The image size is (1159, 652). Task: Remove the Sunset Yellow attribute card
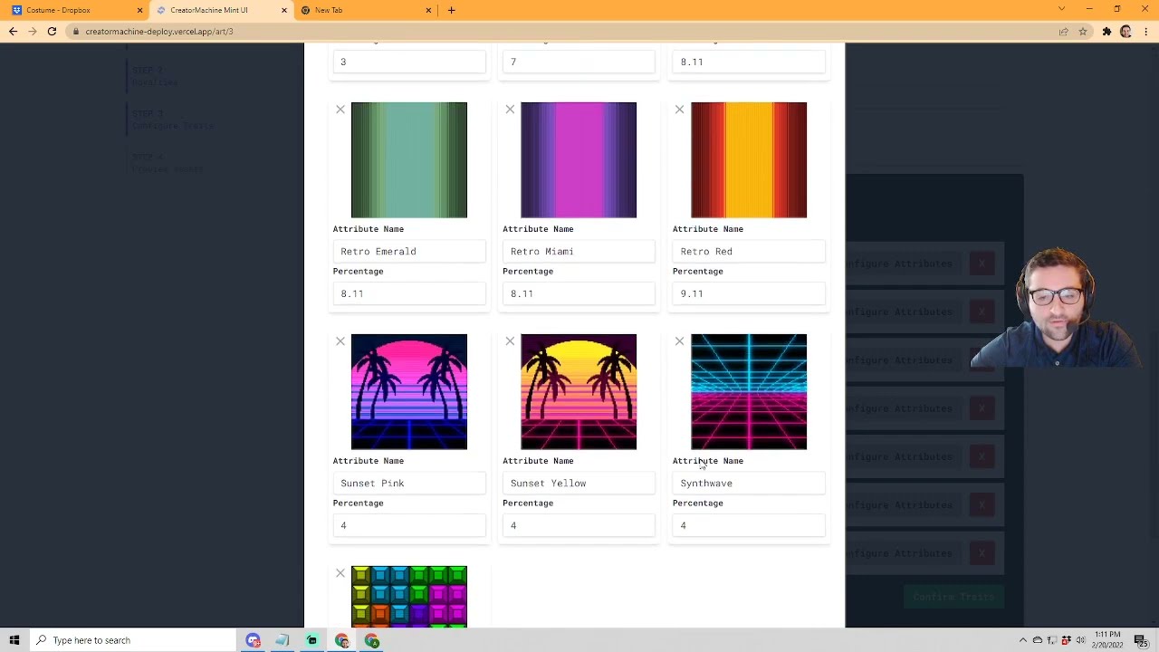(510, 341)
